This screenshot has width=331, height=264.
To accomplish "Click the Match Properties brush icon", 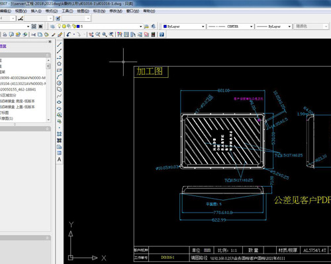I will point(60,34).
